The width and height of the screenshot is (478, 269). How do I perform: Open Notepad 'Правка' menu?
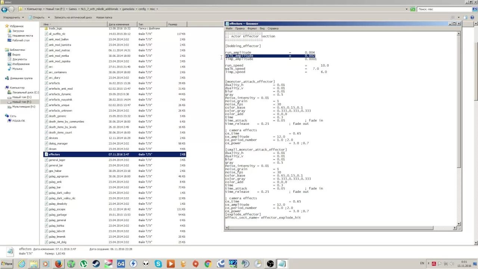pyautogui.click(x=240, y=28)
